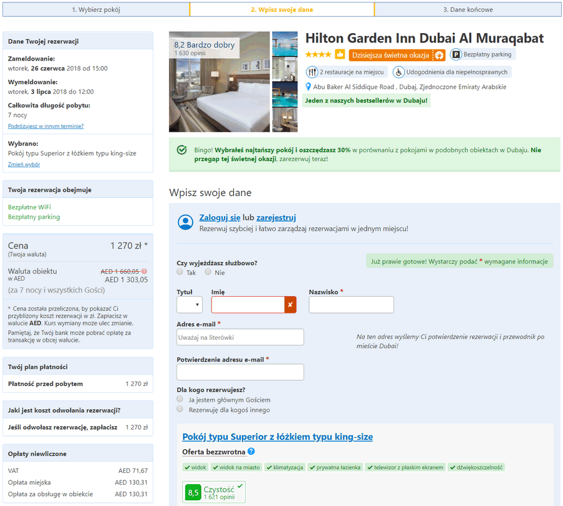
Task: Click into the Imię input field
Action: click(248, 304)
